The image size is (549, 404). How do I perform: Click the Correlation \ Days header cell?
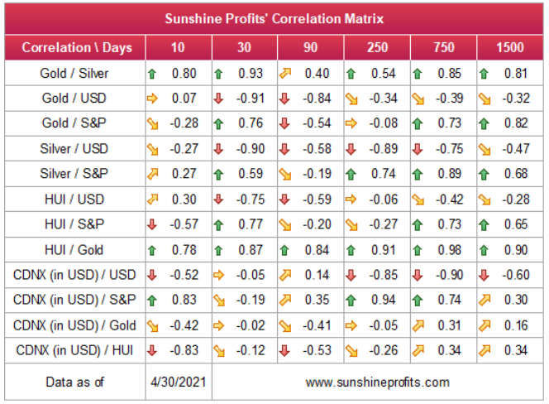pos(75,47)
